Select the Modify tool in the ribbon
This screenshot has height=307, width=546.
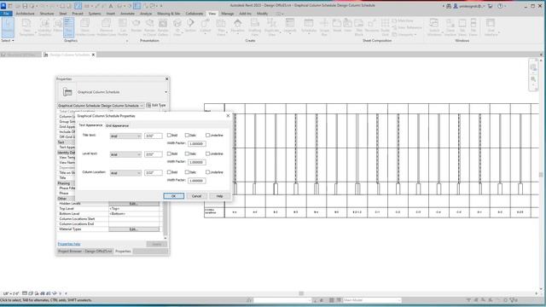(x=8, y=27)
